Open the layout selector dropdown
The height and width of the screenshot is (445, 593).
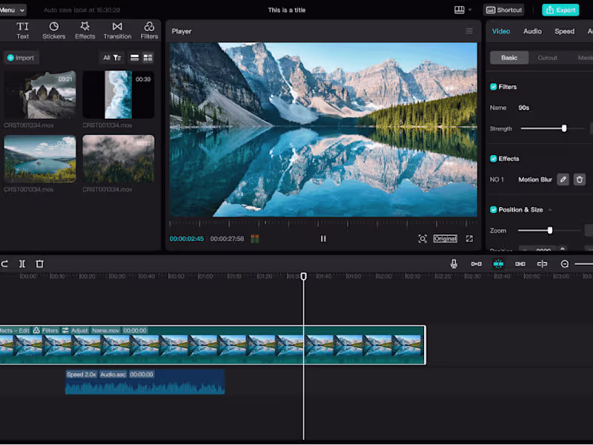pyautogui.click(x=463, y=10)
